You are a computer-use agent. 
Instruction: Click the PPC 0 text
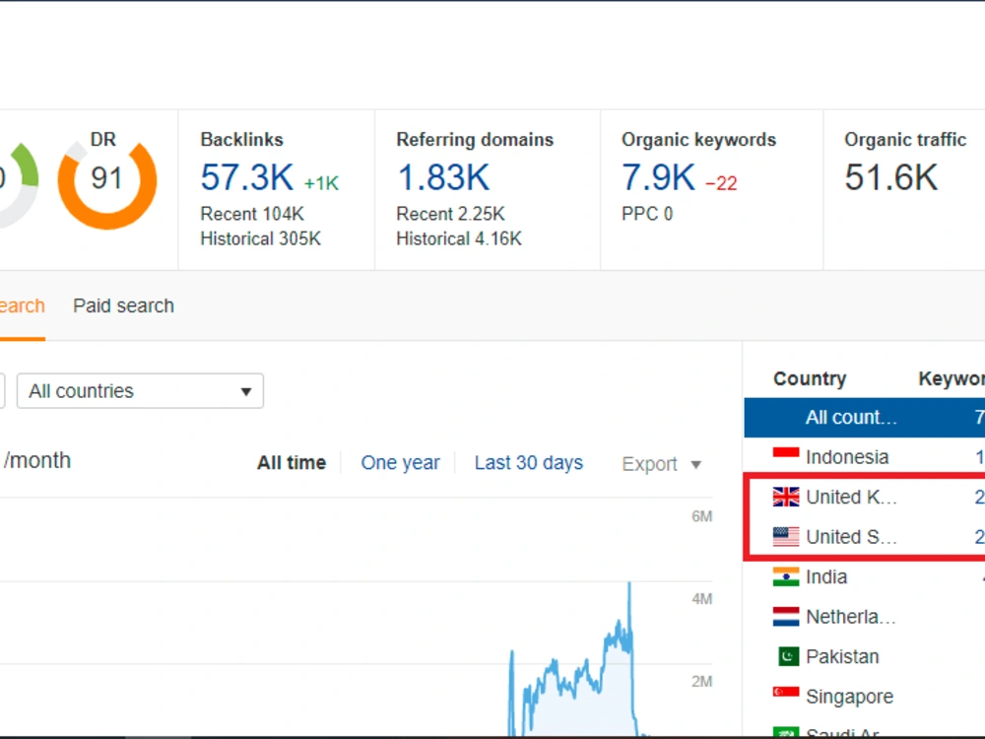(647, 214)
